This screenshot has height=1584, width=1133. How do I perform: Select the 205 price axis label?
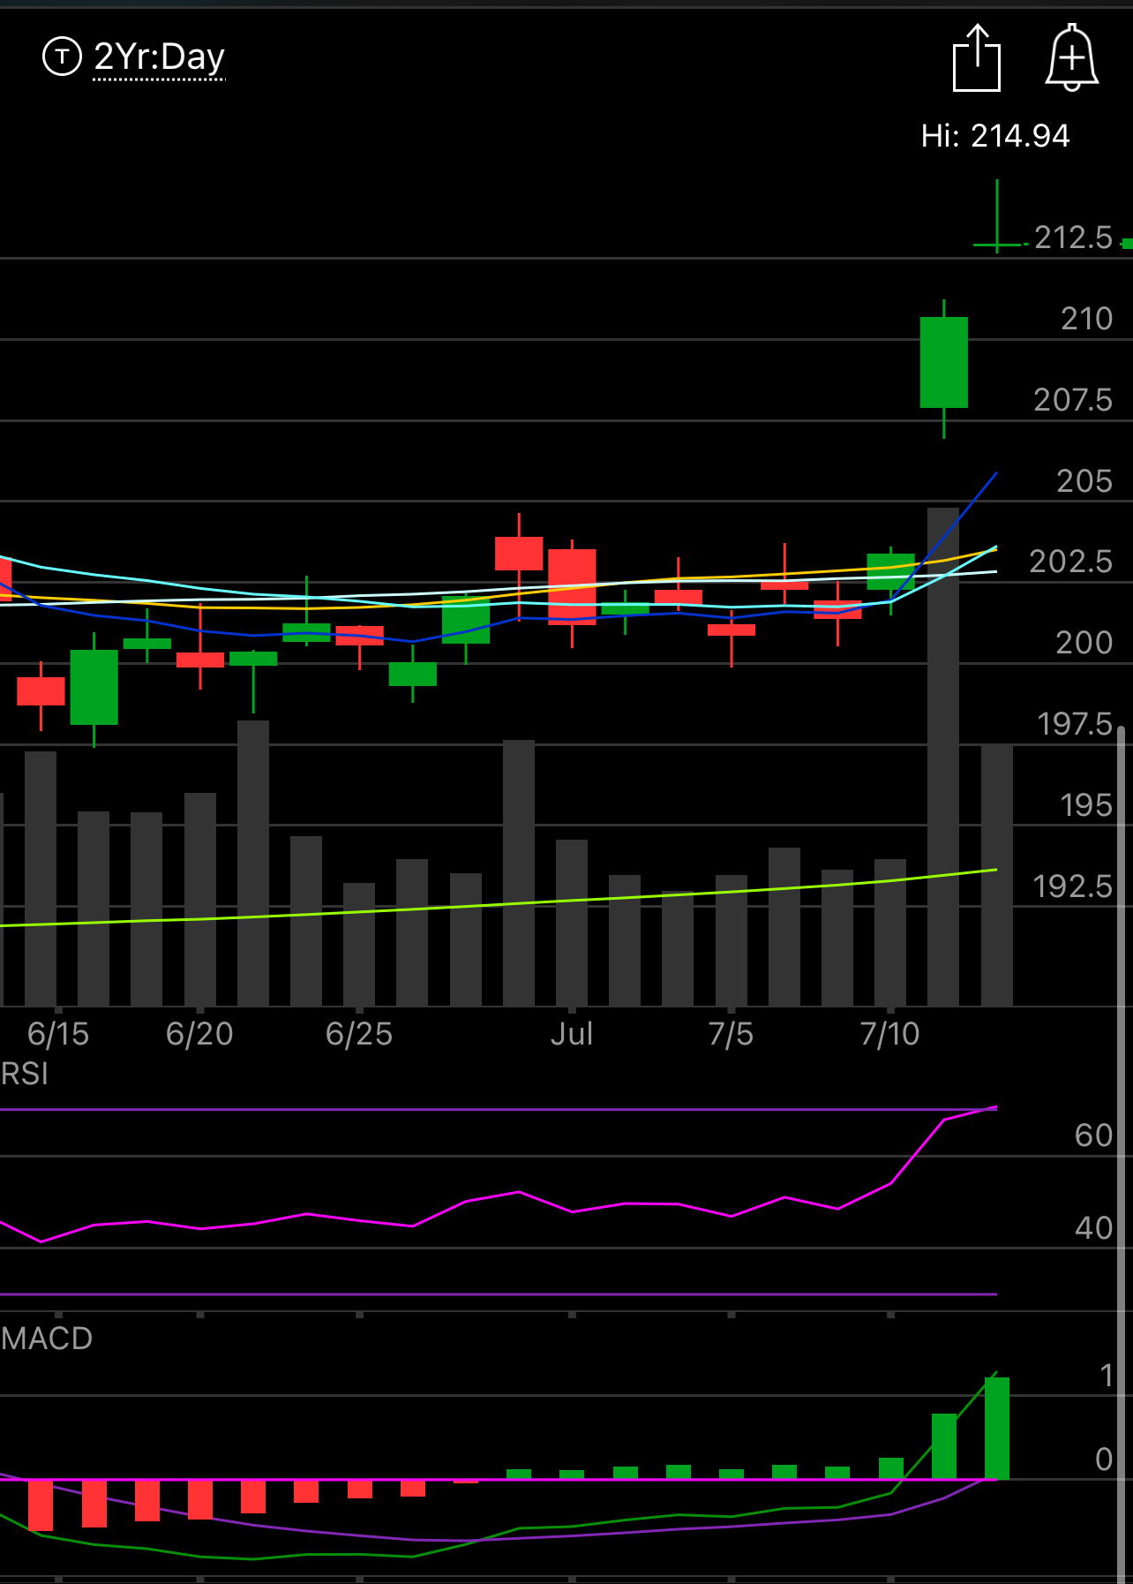[1084, 481]
